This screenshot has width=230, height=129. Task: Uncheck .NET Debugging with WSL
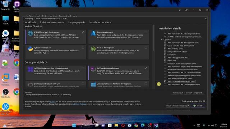165,57
